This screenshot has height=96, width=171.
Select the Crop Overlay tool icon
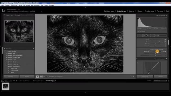(139, 35)
